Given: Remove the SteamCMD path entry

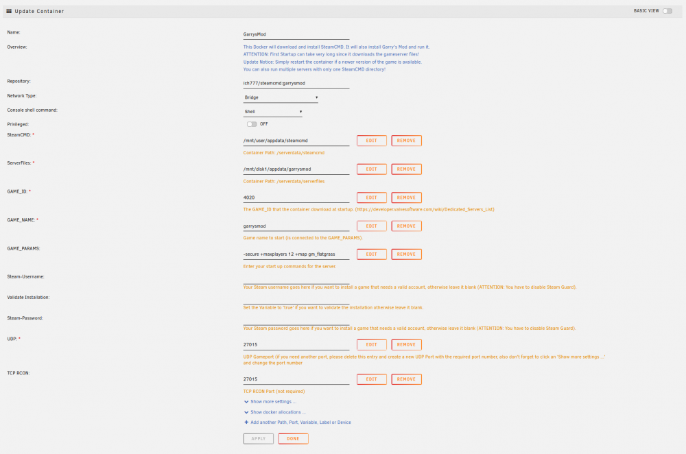Looking at the screenshot, I should pyautogui.click(x=406, y=141).
